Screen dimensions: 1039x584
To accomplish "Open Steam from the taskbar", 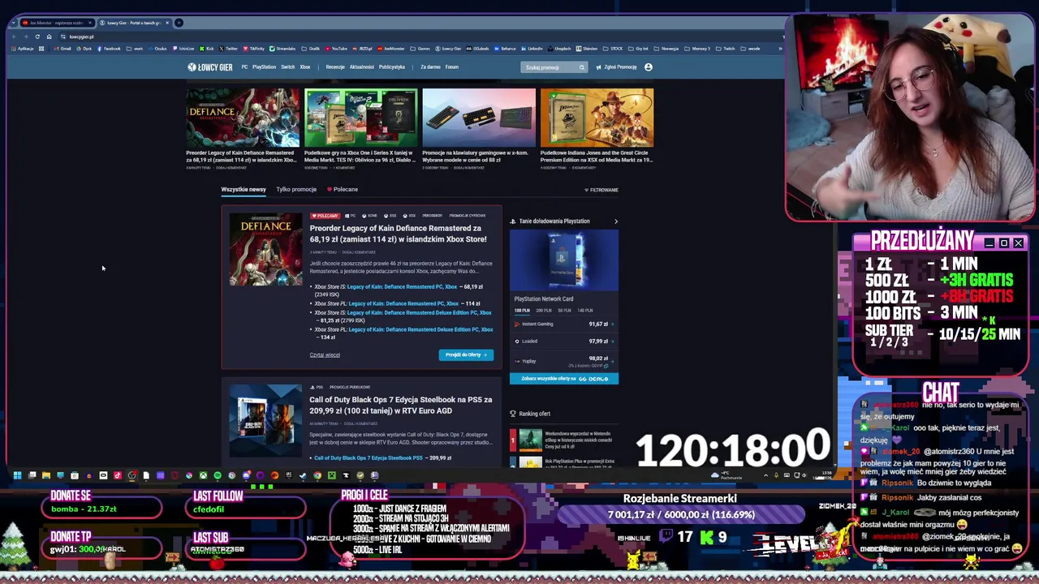I will [x=303, y=475].
